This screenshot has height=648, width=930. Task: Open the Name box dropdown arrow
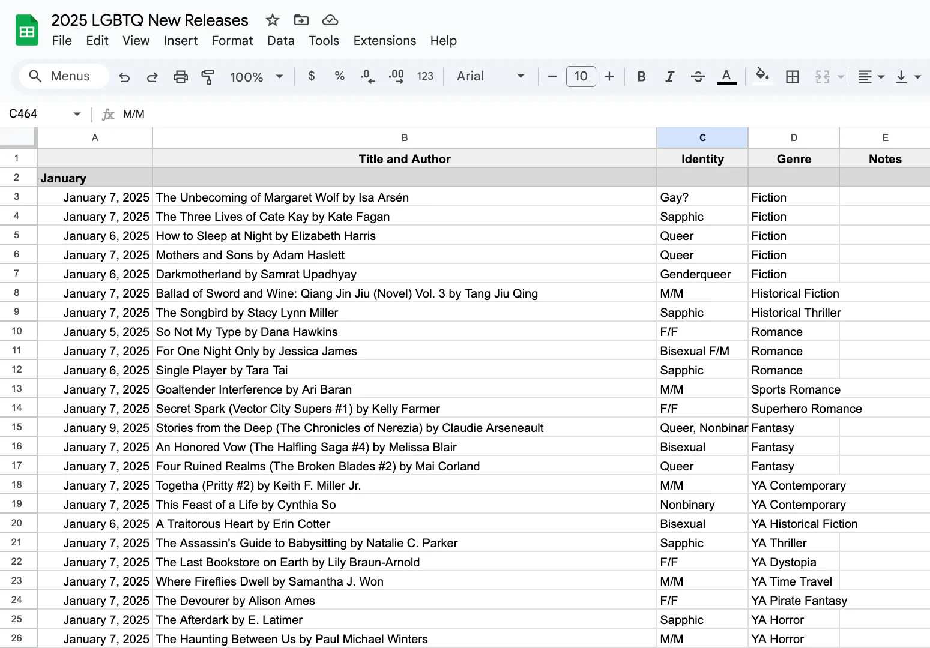[77, 114]
